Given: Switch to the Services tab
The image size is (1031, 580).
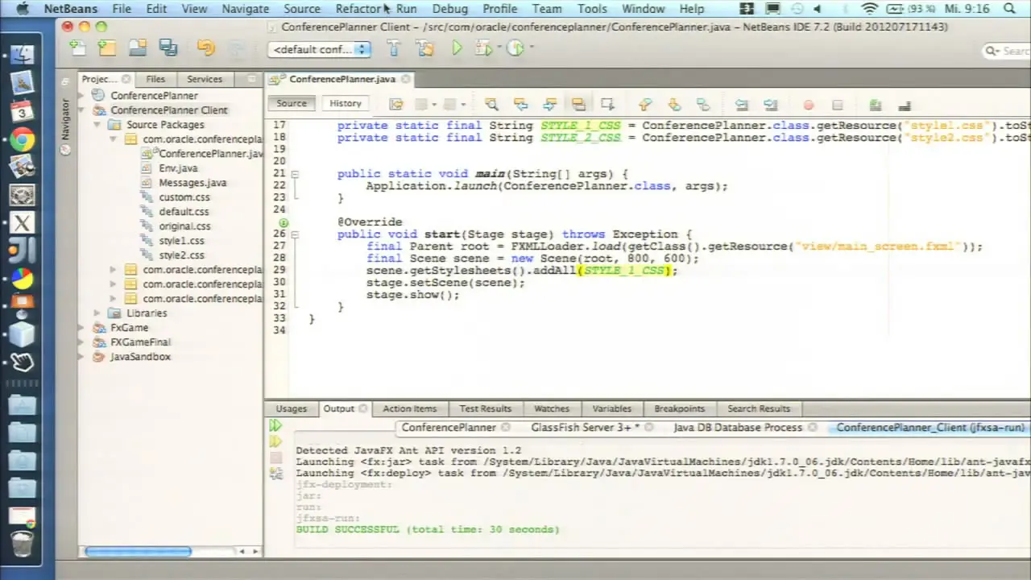Looking at the screenshot, I should [x=205, y=79].
